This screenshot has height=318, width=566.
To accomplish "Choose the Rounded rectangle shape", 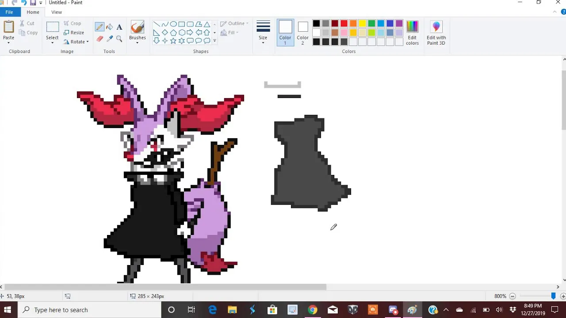I will pos(190,24).
